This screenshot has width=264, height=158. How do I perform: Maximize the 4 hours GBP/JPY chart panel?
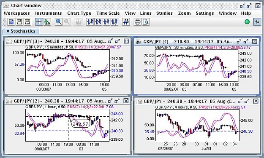point(247,101)
